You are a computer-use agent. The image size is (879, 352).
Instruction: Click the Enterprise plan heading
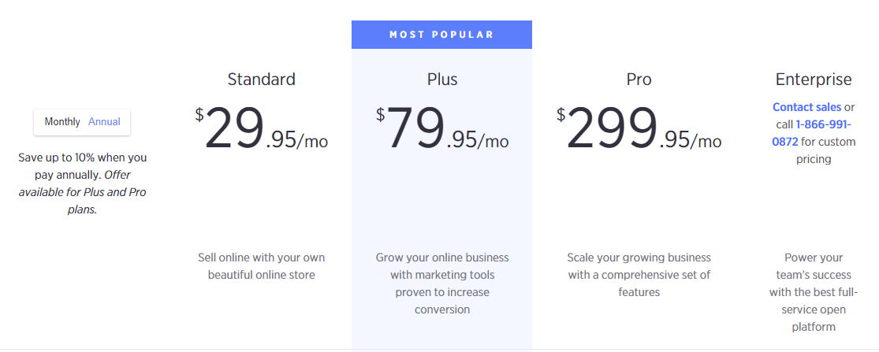814,80
